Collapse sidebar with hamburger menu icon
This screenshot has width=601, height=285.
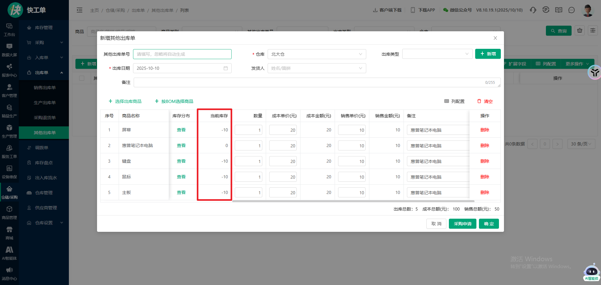80,10
